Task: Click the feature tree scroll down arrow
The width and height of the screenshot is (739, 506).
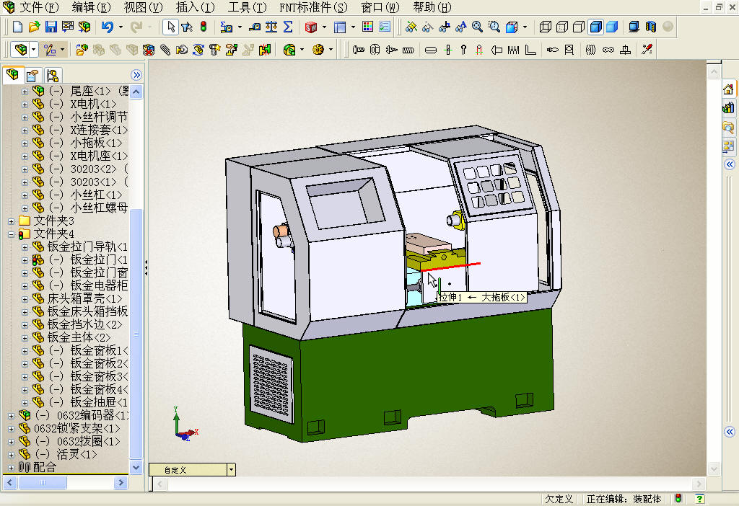Action: pos(136,467)
